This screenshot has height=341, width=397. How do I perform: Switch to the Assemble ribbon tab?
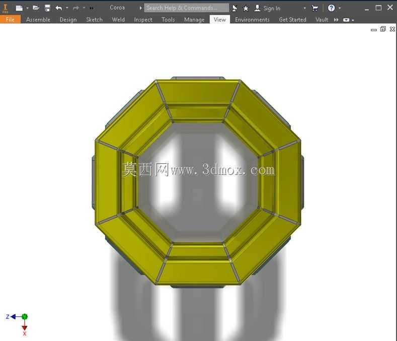point(38,20)
